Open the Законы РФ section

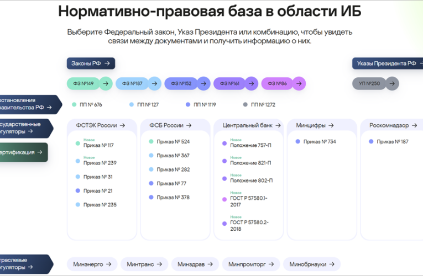(91, 63)
